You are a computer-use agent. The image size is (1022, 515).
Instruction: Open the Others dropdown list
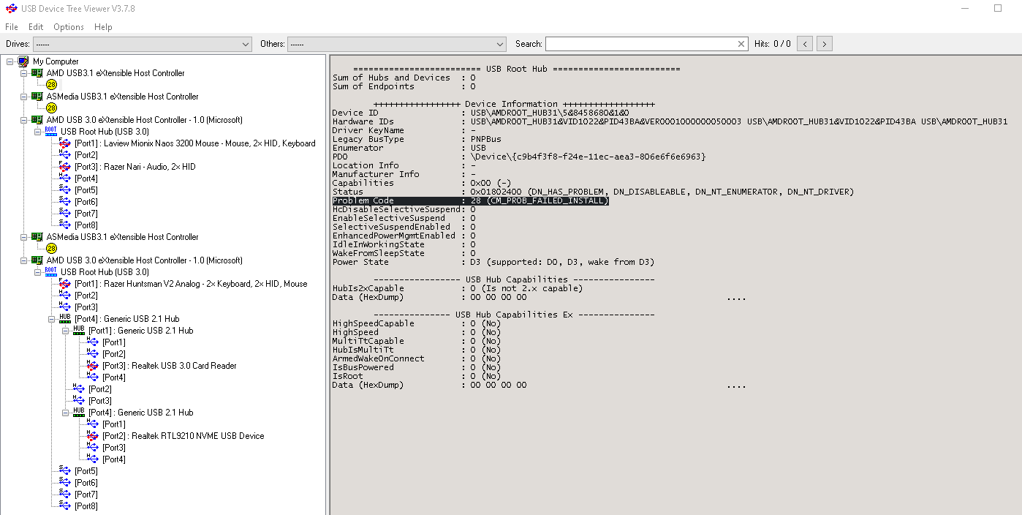[500, 44]
